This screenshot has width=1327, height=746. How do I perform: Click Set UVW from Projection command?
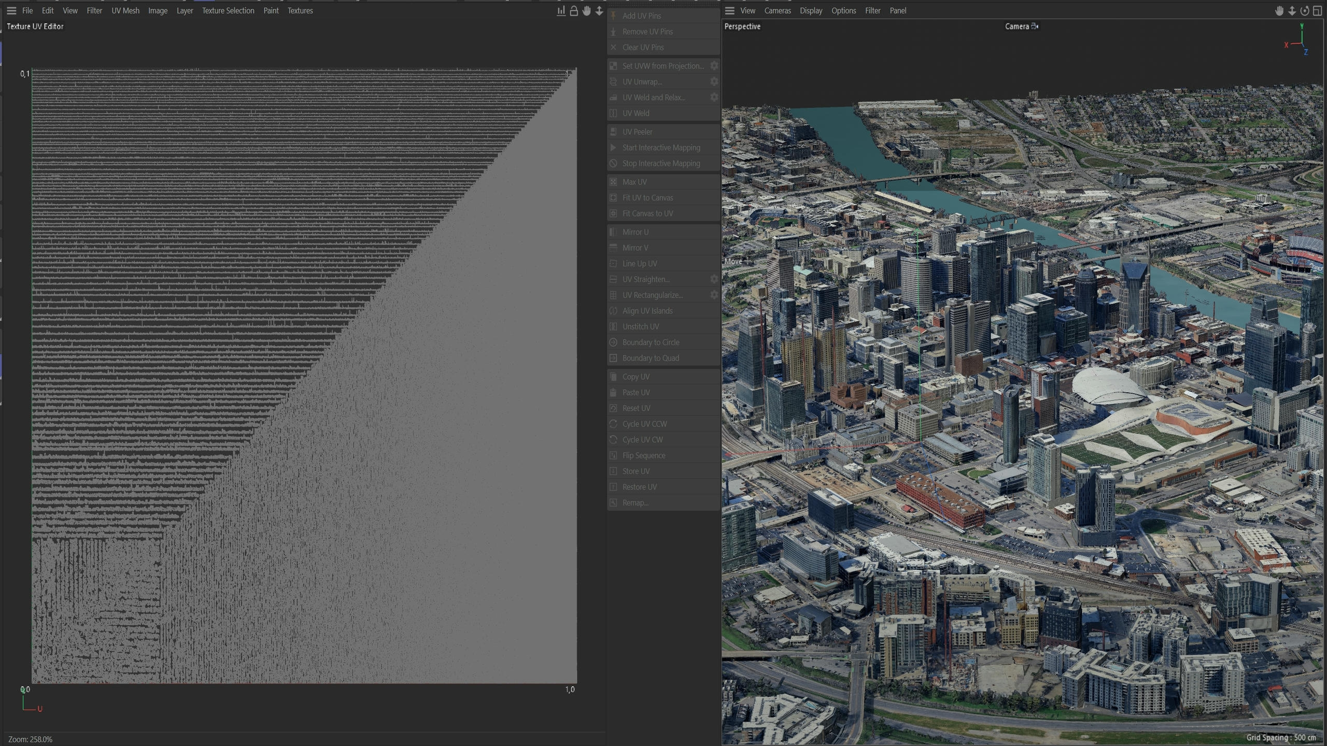(658, 66)
